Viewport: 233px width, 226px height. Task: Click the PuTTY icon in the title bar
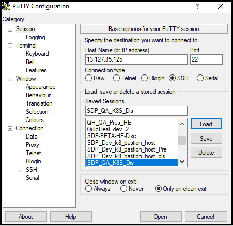click(x=6, y=6)
